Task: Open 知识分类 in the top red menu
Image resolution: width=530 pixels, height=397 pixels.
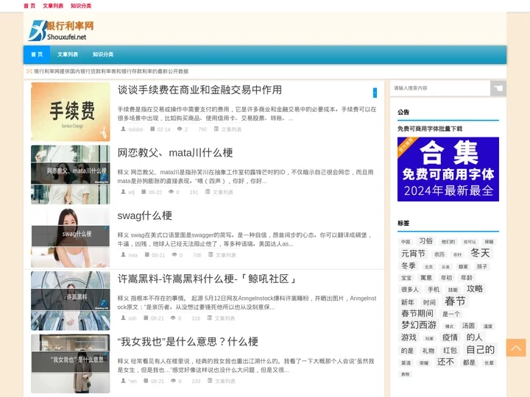Action: coord(81,6)
